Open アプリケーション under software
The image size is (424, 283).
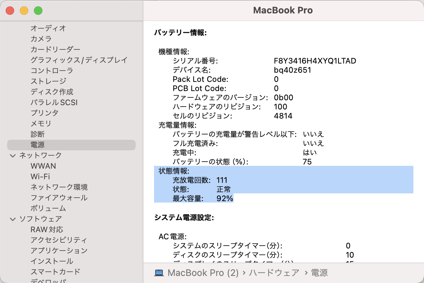coord(59,251)
